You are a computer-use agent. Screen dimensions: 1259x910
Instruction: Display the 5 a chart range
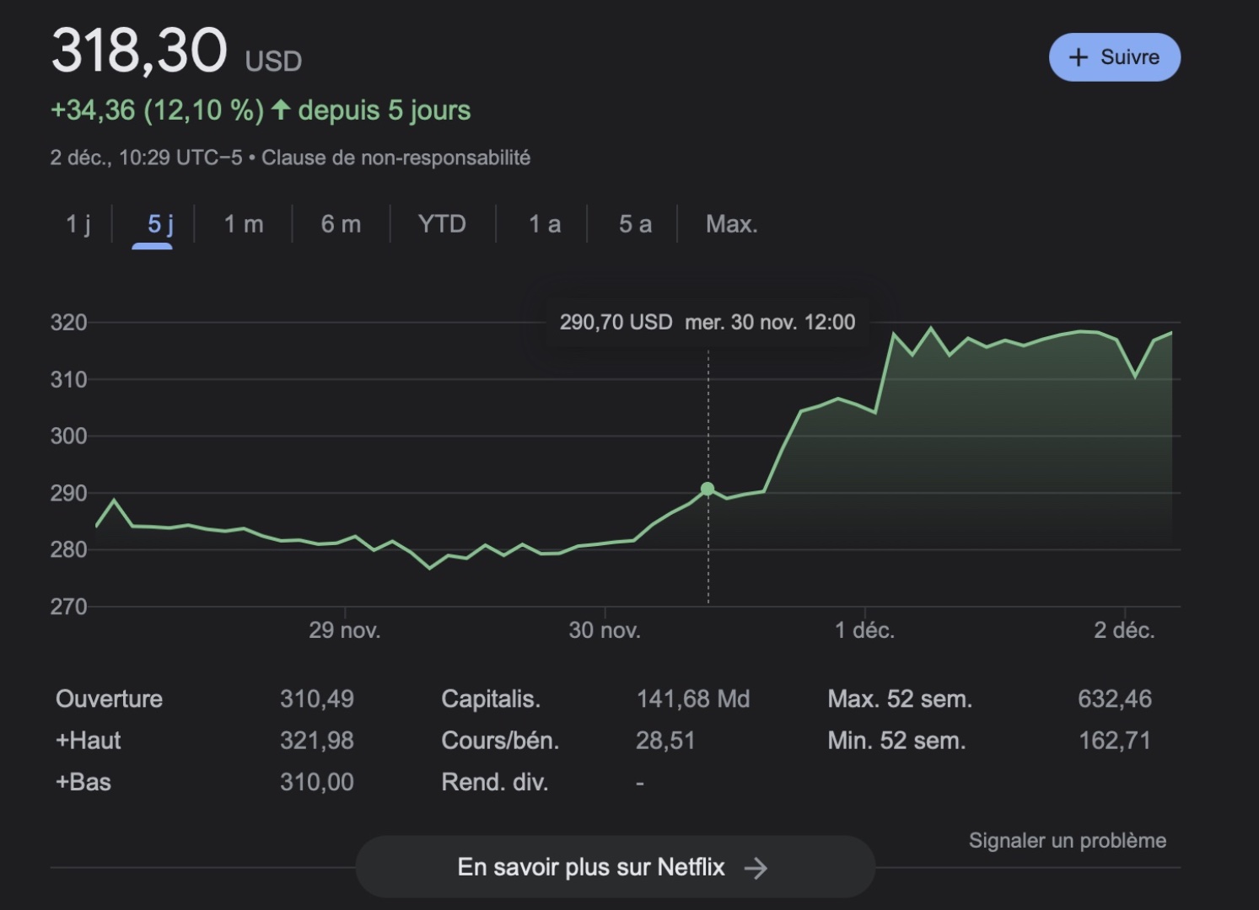(635, 224)
